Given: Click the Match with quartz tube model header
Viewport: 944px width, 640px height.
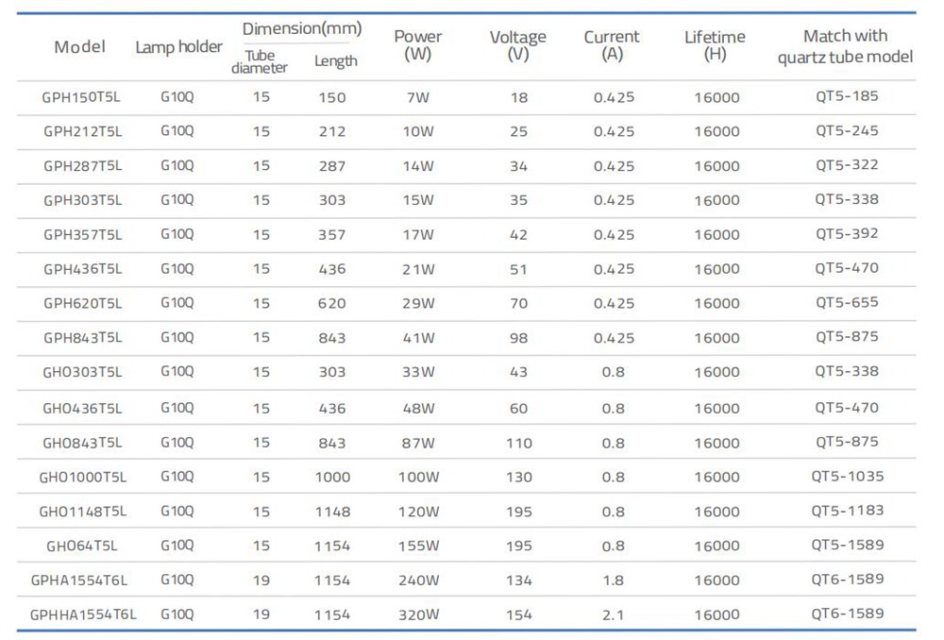Looking at the screenshot, I should [845, 46].
